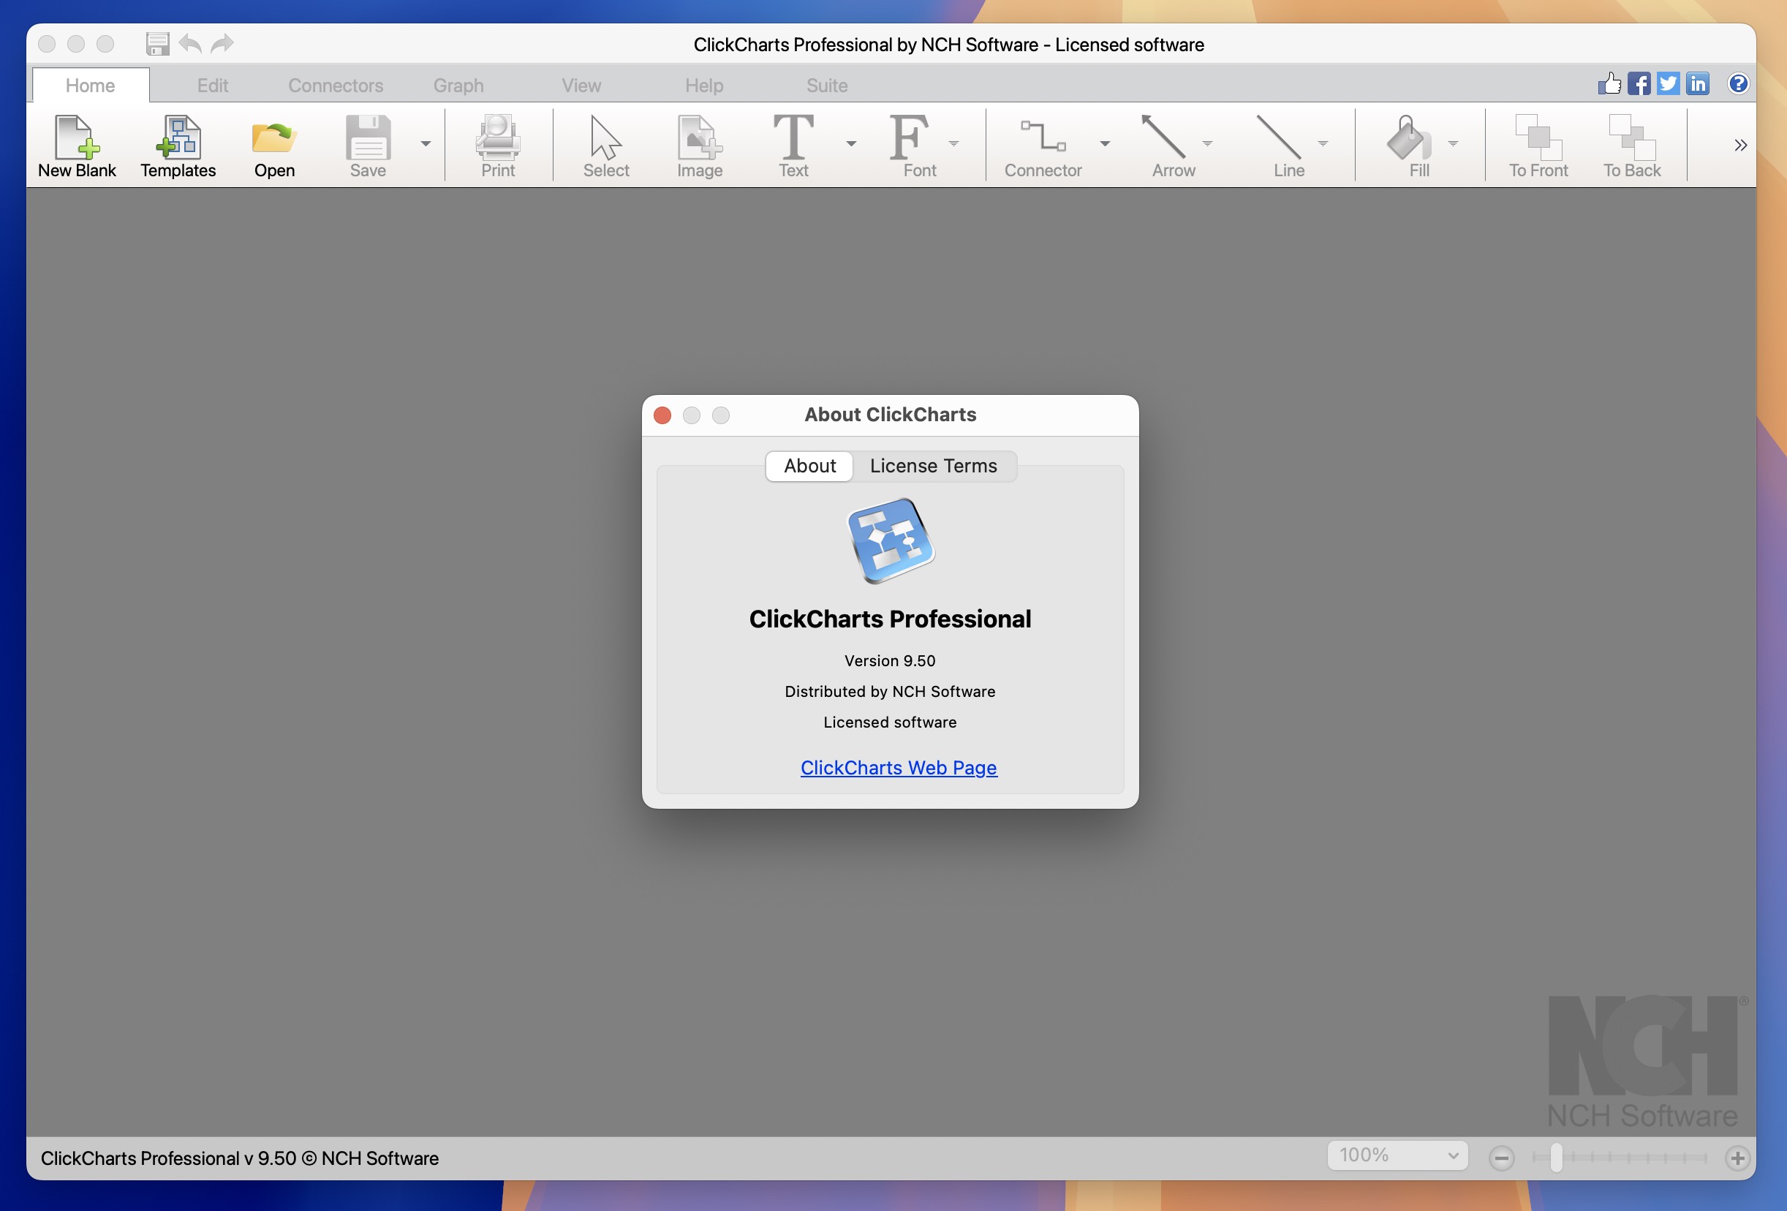The image size is (1787, 1211).
Task: Select the Text tool
Action: [793, 146]
